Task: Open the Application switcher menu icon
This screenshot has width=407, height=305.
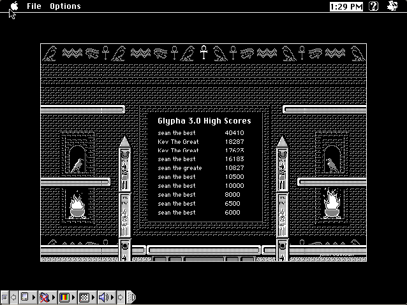Action: pyautogui.click(x=392, y=6)
